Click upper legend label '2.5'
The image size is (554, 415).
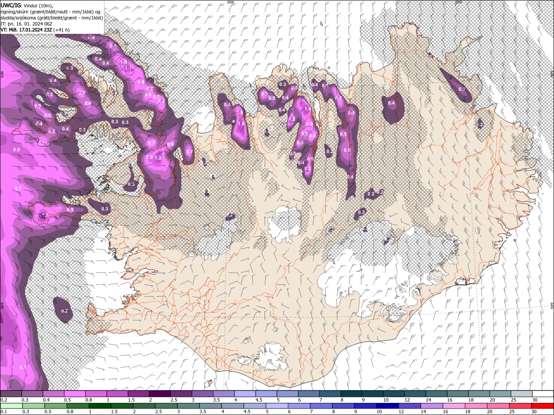(x=174, y=400)
